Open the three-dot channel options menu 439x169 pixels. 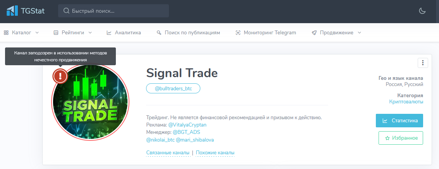point(423,63)
